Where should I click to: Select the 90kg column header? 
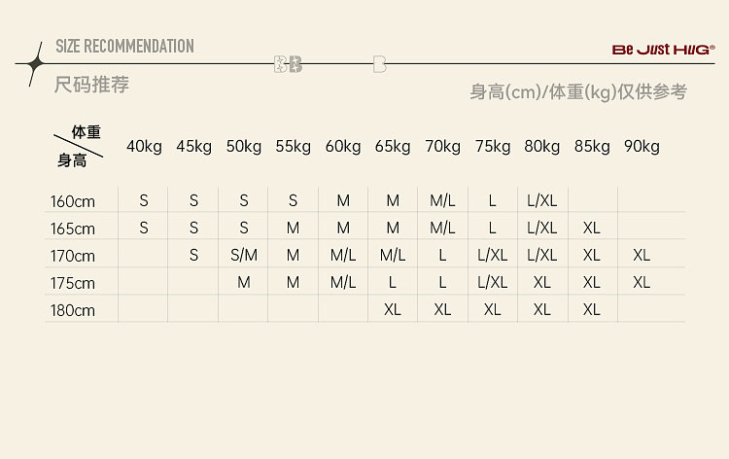(x=642, y=147)
